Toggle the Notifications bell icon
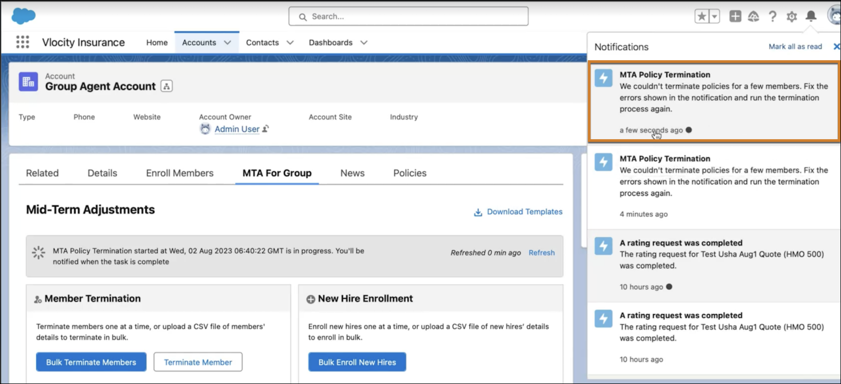This screenshot has width=841, height=384. coord(811,16)
